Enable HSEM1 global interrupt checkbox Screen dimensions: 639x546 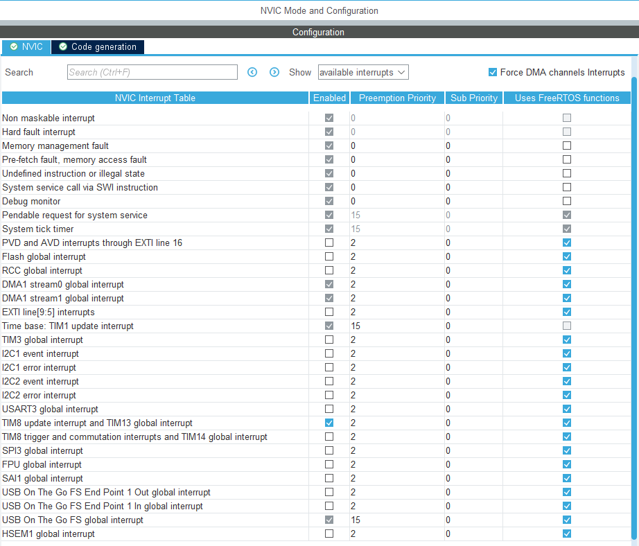[329, 534]
